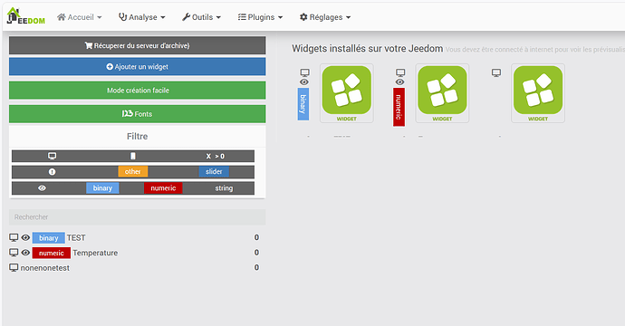Viewport: 625px width, 326px height.
Task: Click eye icon in Temperature row
Action: pos(25,253)
